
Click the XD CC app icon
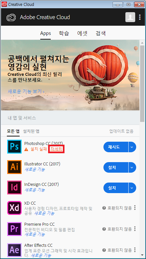tap(14, 208)
